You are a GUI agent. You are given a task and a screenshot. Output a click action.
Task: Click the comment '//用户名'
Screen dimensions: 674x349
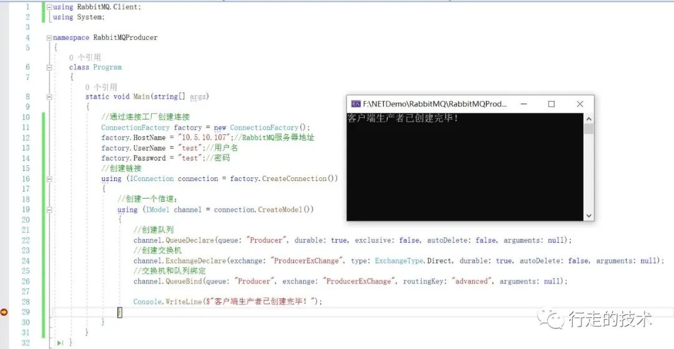[222, 148]
